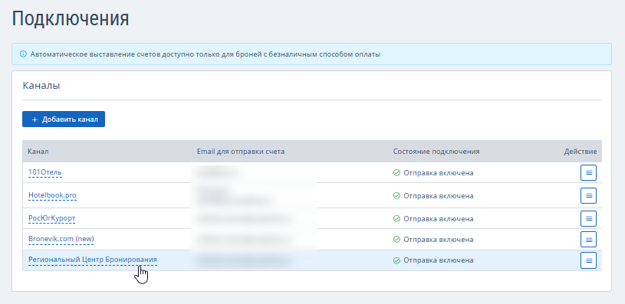
Task: Open the 101Отель channel link
Action: point(45,172)
